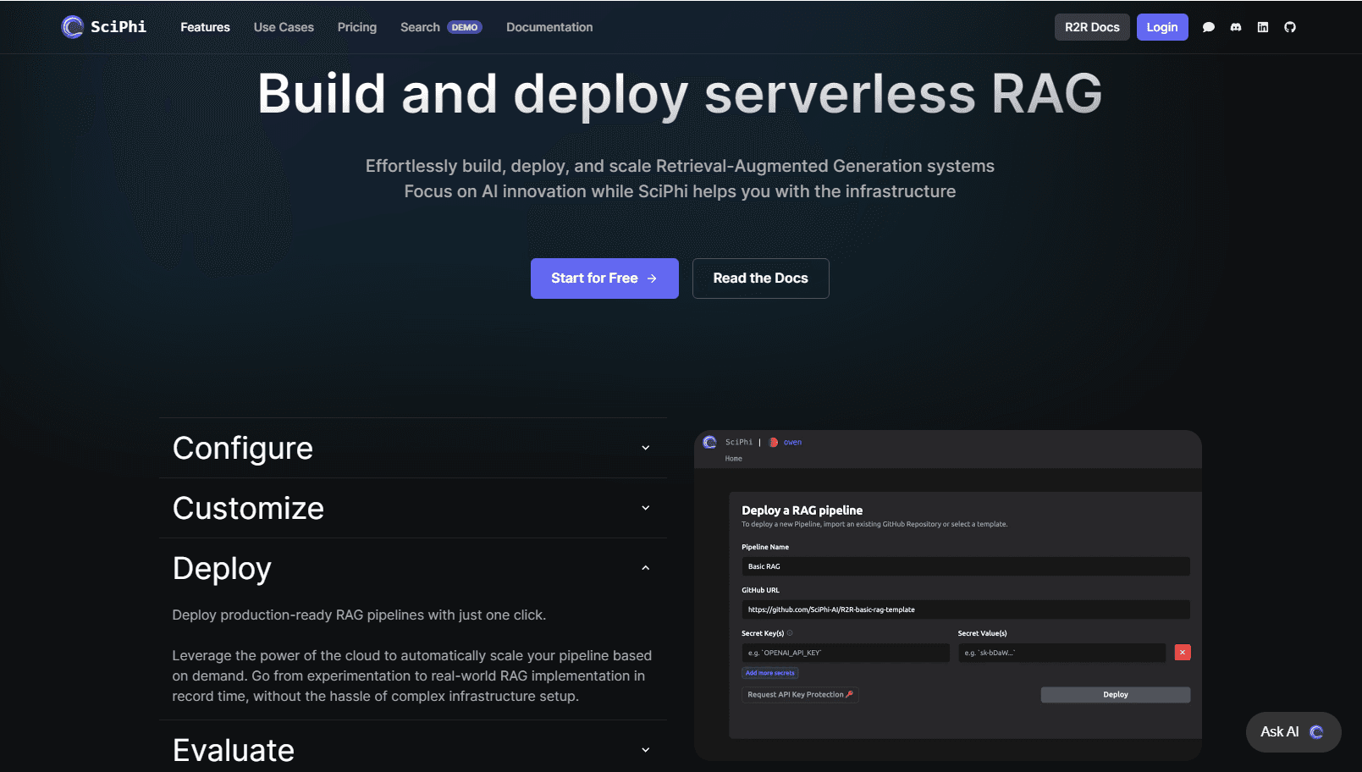
Task: Open Documentation from navbar
Action: click(549, 27)
